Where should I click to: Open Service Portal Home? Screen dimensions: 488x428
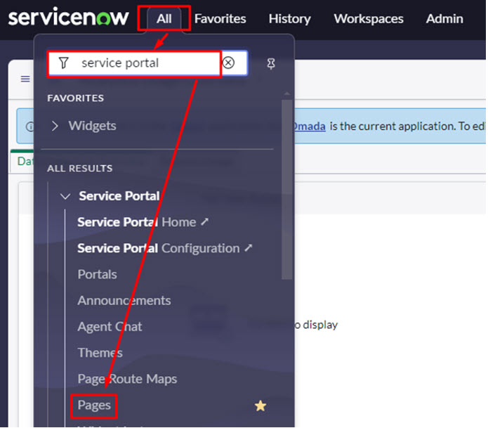tap(137, 222)
